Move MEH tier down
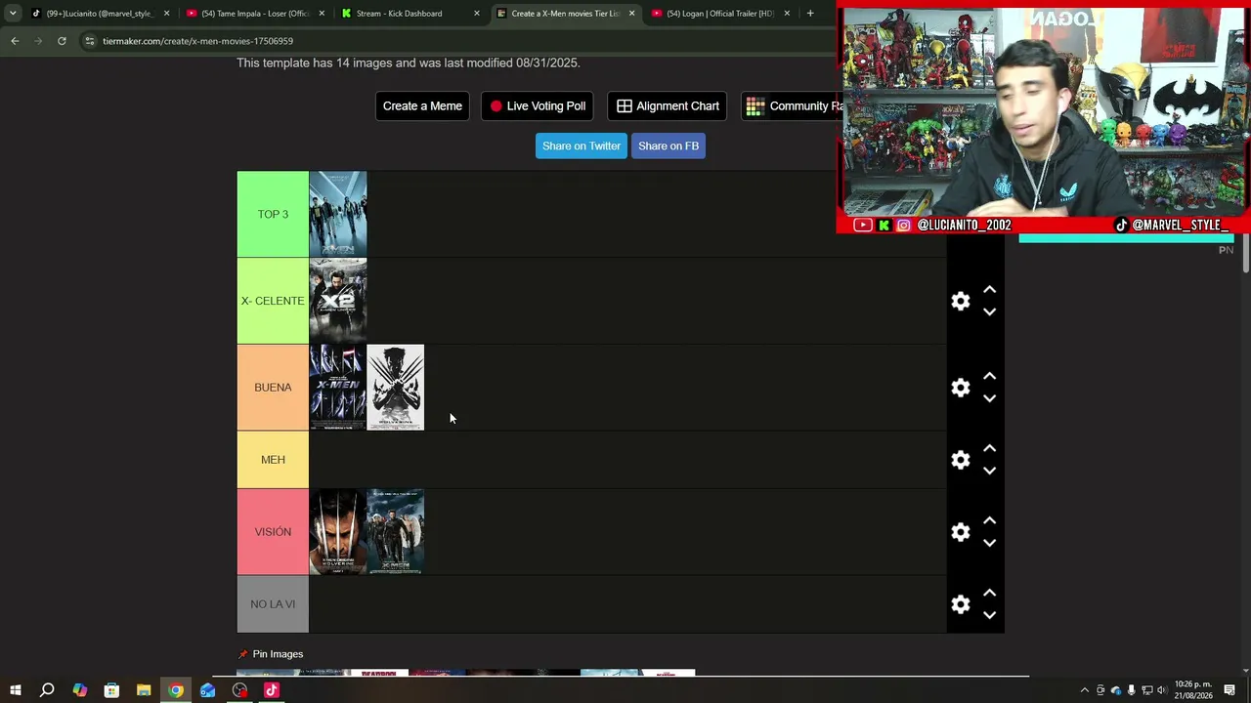Viewport: 1251px width, 703px height. tap(989, 471)
